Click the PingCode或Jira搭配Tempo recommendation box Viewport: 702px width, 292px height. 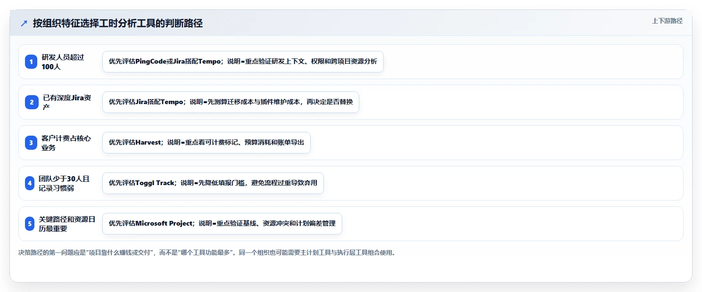[243, 62]
